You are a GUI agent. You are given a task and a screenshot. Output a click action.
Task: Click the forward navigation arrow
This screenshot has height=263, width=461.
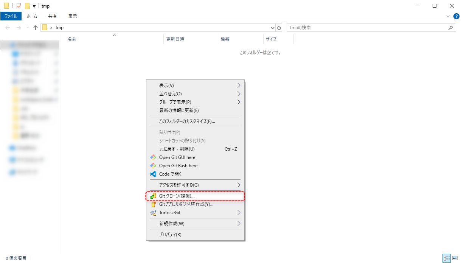tap(19, 28)
